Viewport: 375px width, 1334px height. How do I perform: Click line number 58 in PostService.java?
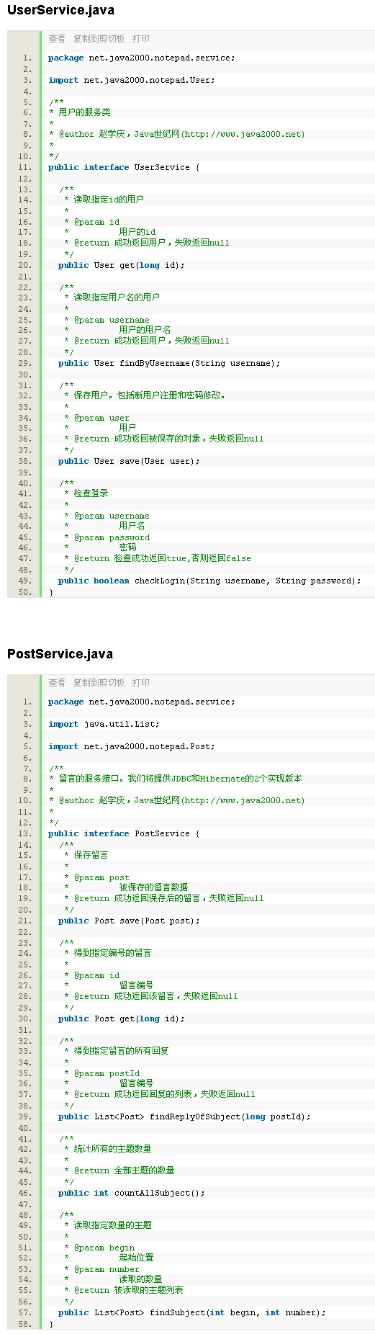25,1324
